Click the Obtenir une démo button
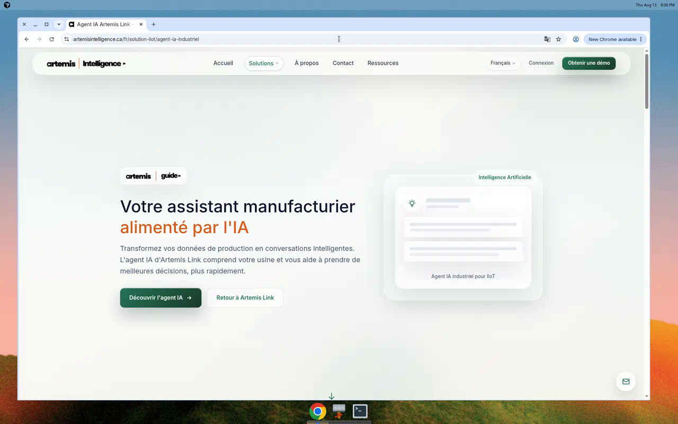Image resolution: width=678 pixels, height=424 pixels. pyautogui.click(x=589, y=63)
